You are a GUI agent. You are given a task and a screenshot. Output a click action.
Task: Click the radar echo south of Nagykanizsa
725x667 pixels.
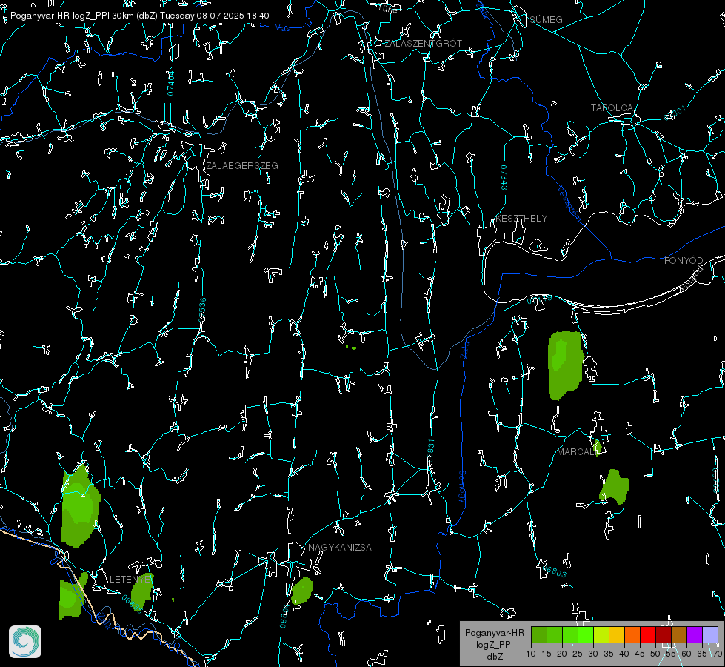coord(302,590)
